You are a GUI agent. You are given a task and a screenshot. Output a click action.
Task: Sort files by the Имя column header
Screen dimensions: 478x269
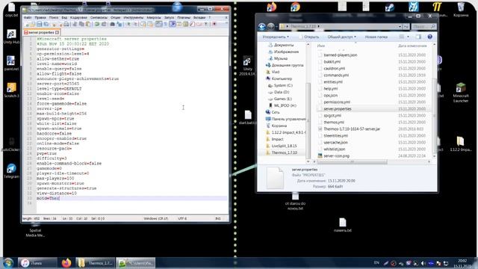(321, 46)
